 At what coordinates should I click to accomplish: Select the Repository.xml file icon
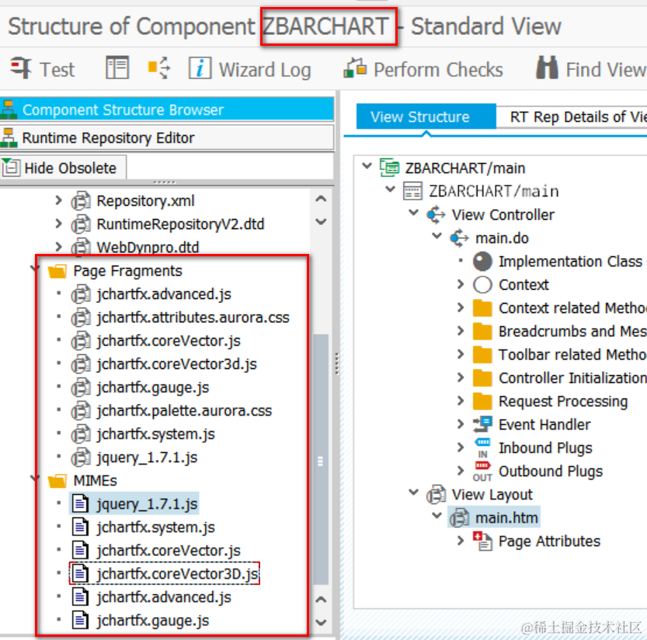[x=81, y=201]
